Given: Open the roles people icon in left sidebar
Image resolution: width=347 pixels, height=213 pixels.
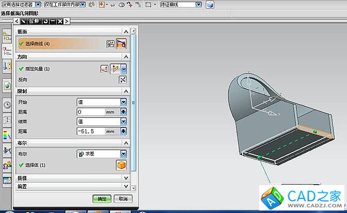Looking at the screenshot, I should [x=7, y=166].
